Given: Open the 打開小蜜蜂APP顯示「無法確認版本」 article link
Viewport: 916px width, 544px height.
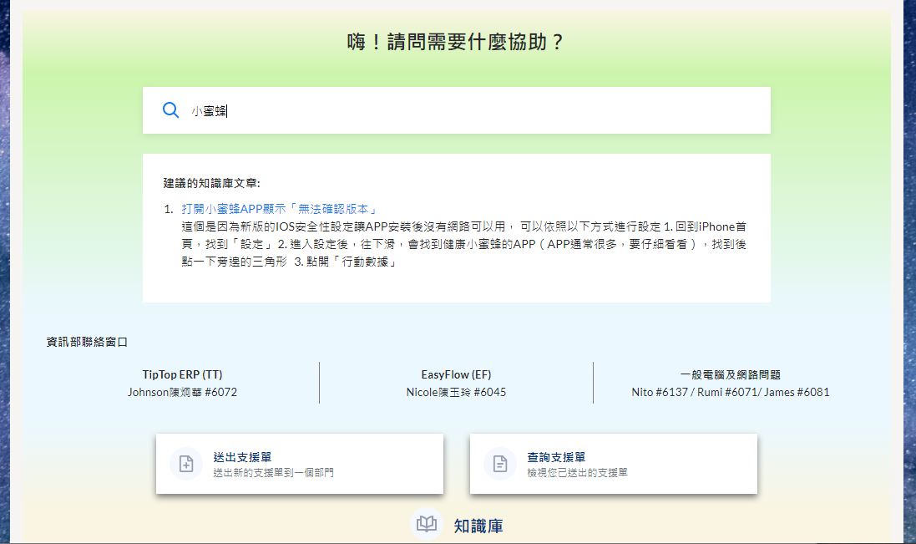Looking at the screenshot, I should click(x=280, y=209).
